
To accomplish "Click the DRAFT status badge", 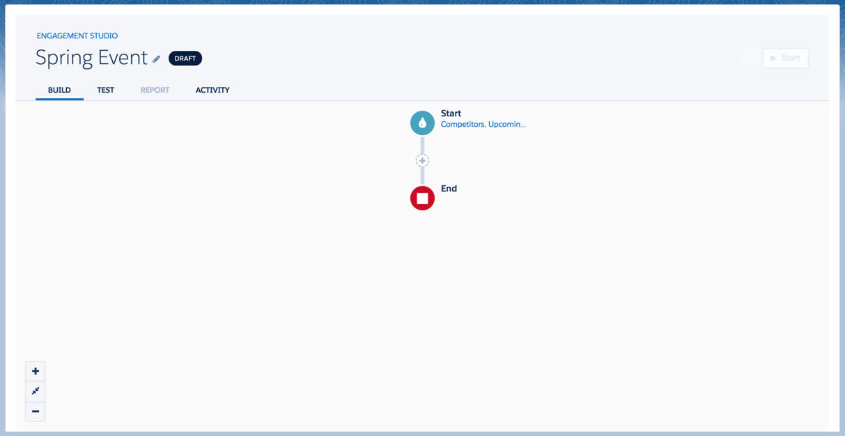I will click(185, 58).
